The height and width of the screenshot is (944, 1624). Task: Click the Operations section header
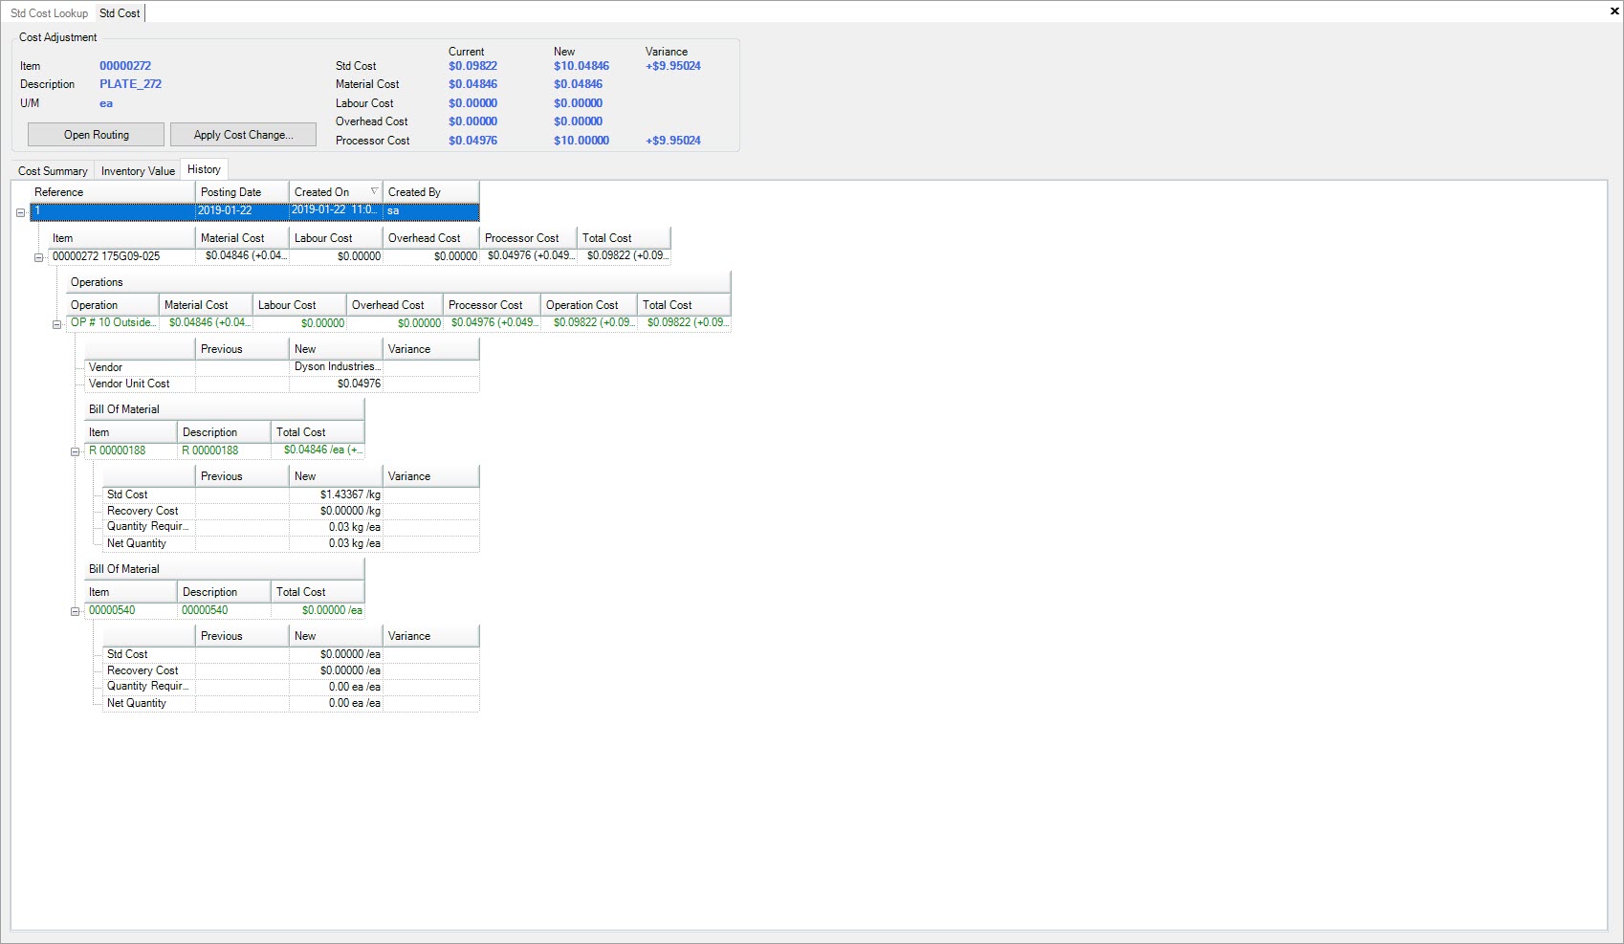(x=399, y=282)
